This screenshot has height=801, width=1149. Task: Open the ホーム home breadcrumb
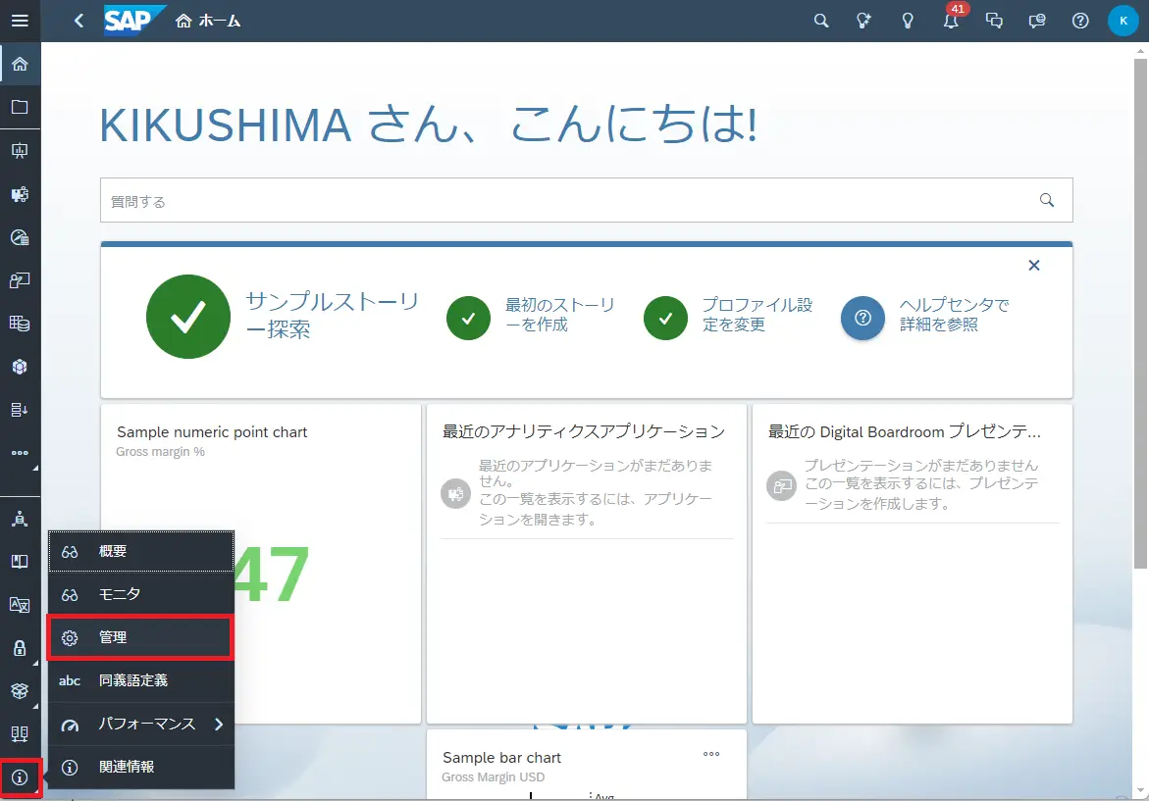208,22
